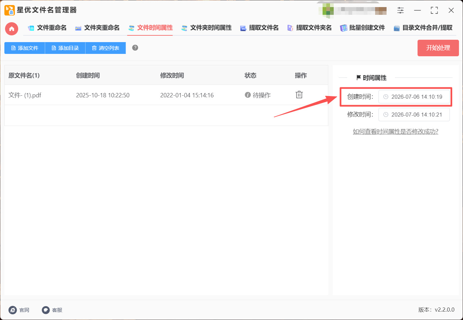The image size is (463, 320).
Task: Click the 状态 column header
Action: tap(250, 75)
